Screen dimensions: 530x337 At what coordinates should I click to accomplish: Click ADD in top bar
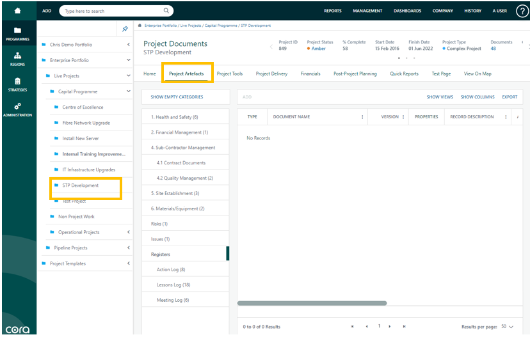point(47,11)
